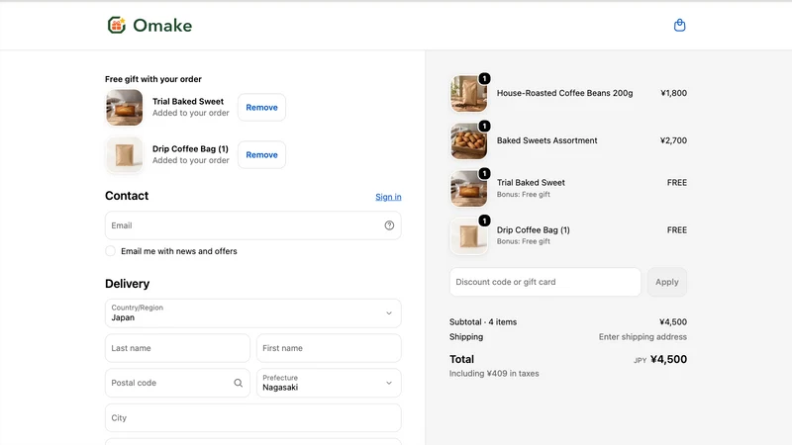Click the 'Including ¥409 in taxes' text

point(494,374)
